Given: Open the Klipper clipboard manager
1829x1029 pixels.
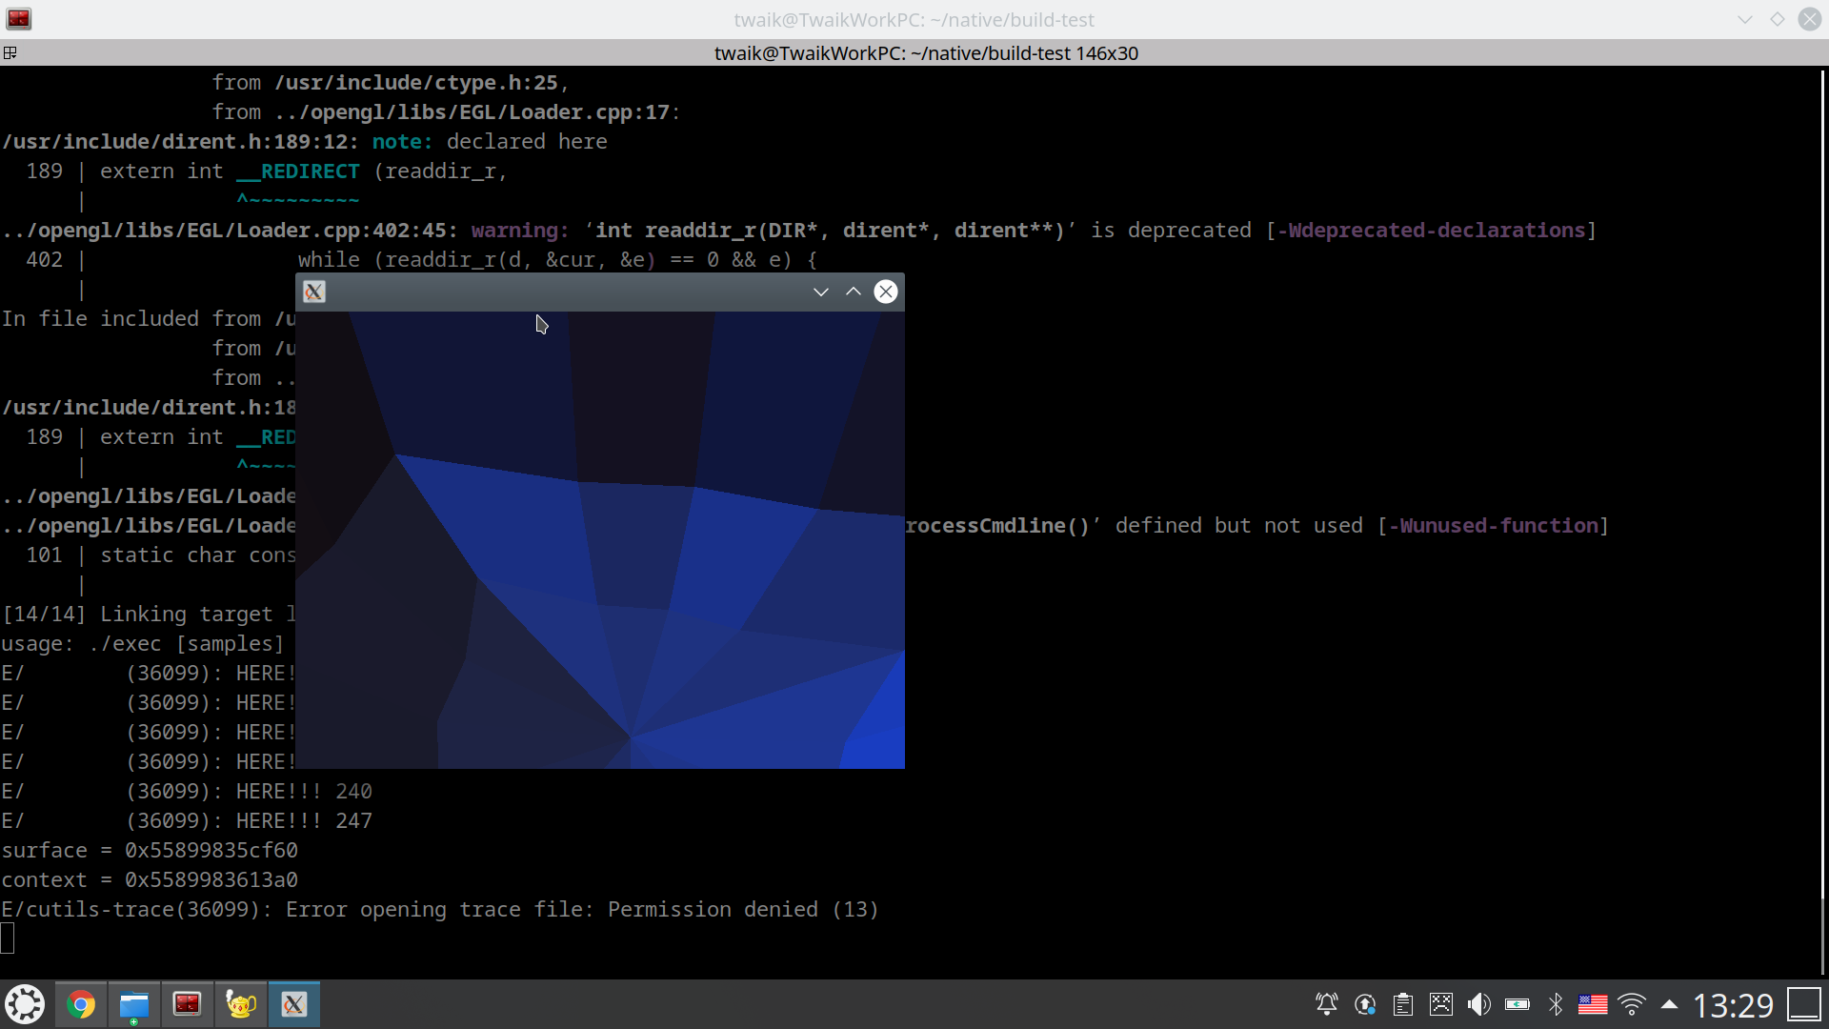Looking at the screenshot, I should (1403, 1003).
